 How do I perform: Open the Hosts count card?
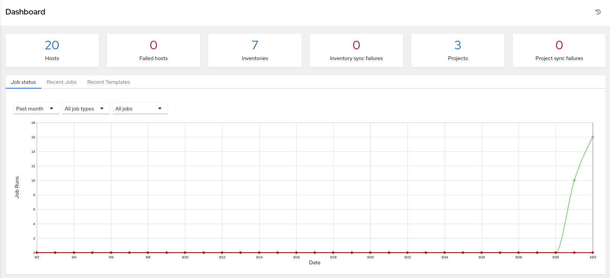coord(52,51)
